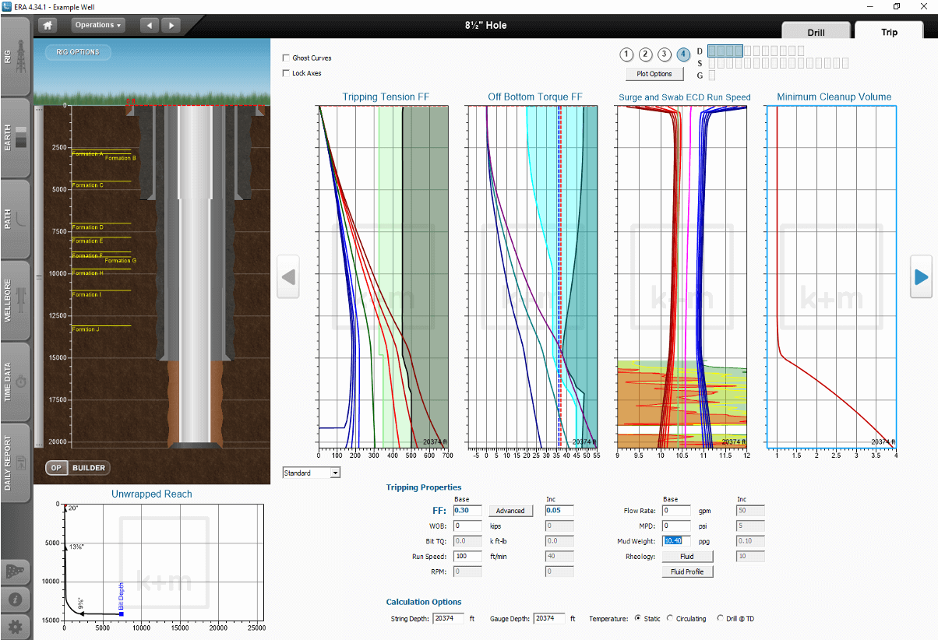938x640 pixels.
Task: Click the MPD base input field
Action: pyautogui.click(x=676, y=526)
